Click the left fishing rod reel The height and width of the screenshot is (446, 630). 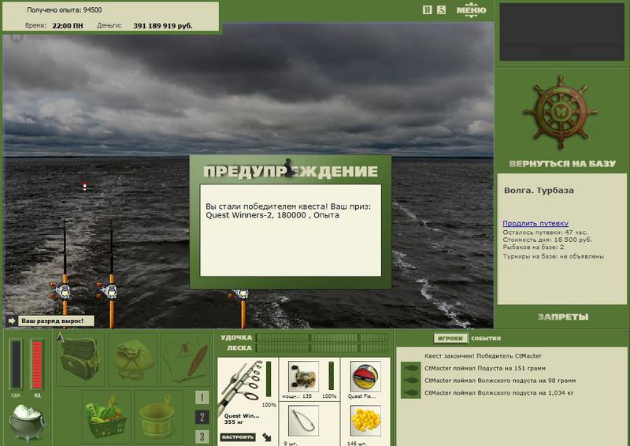(62, 291)
